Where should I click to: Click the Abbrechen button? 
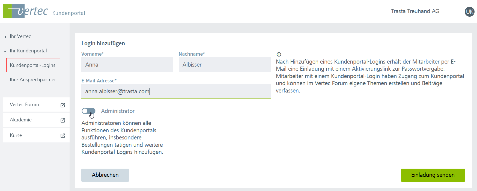105,175
